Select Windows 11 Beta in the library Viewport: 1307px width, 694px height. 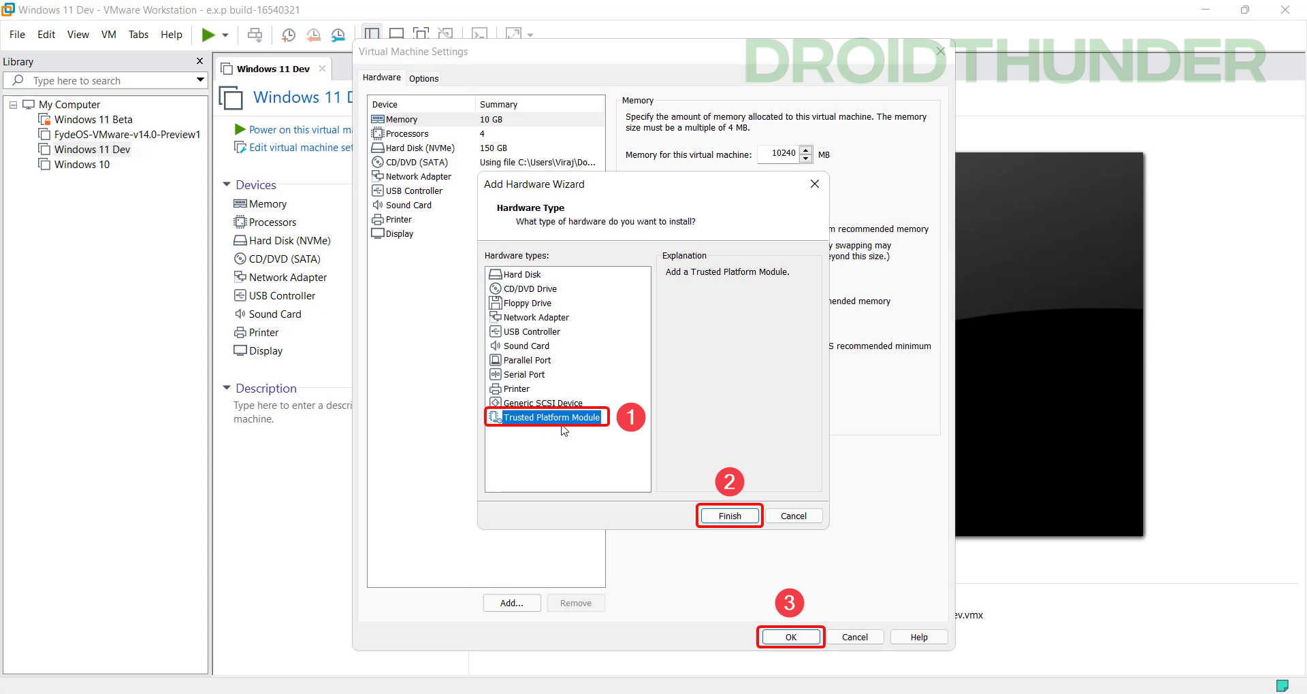[93, 120]
